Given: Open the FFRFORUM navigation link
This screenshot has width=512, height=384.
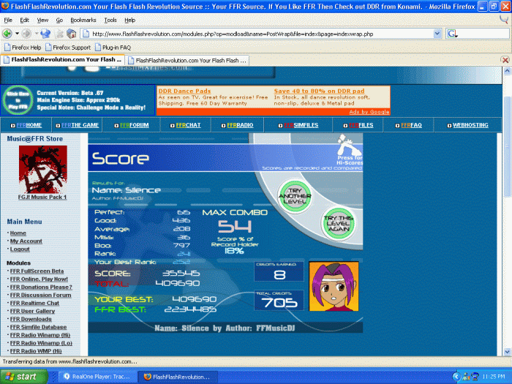Looking at the screenshot, I should pos(134,125).
